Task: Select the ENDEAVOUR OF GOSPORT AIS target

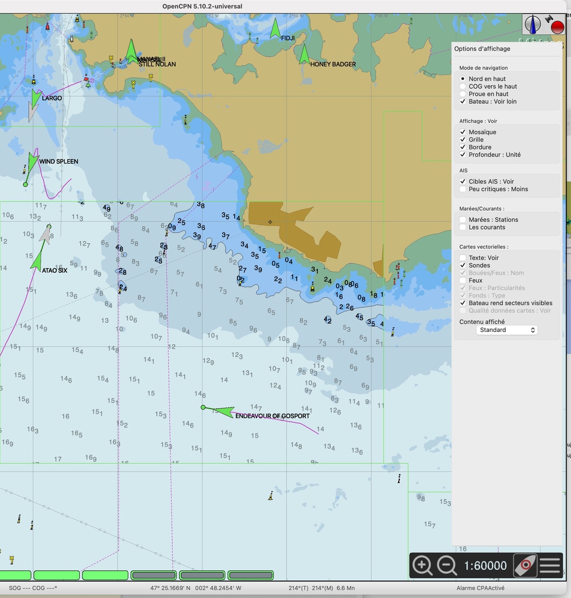Action: [x=224, y=412]
